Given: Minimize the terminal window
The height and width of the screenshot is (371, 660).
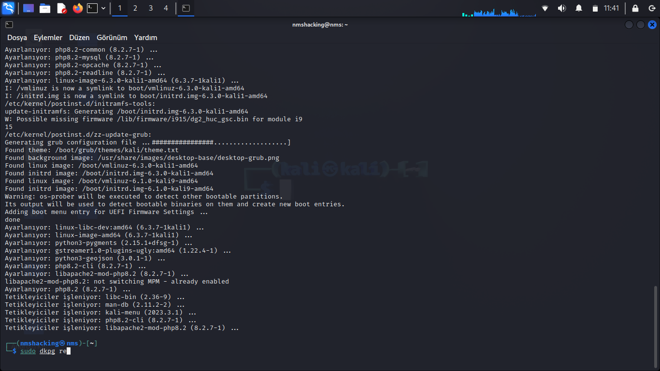Looking at the screenshot, I should coord(629,25).
